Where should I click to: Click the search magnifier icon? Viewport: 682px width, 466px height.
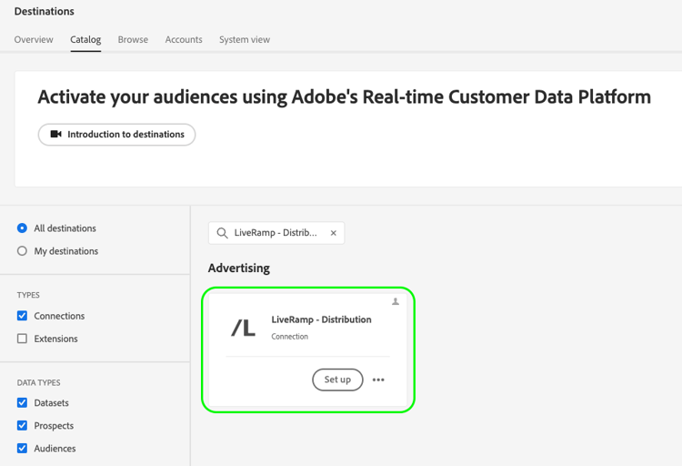[222, 233]
